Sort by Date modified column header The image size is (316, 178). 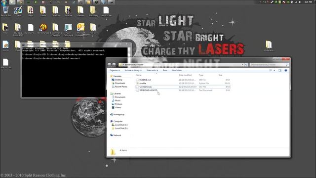[x=185, y=75]
